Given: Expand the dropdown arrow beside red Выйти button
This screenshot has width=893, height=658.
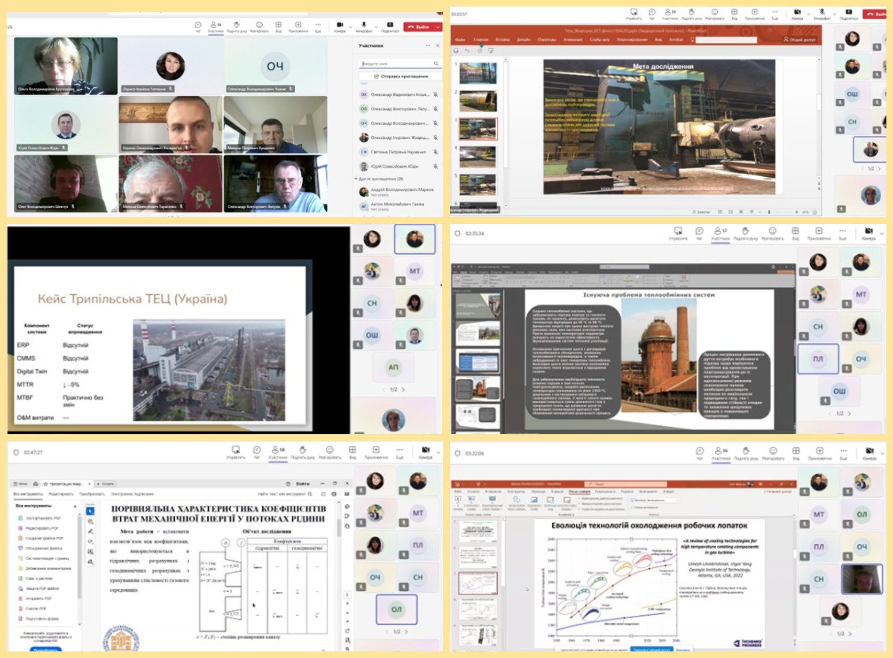Looking at the screenshot, I should (438, 27).
